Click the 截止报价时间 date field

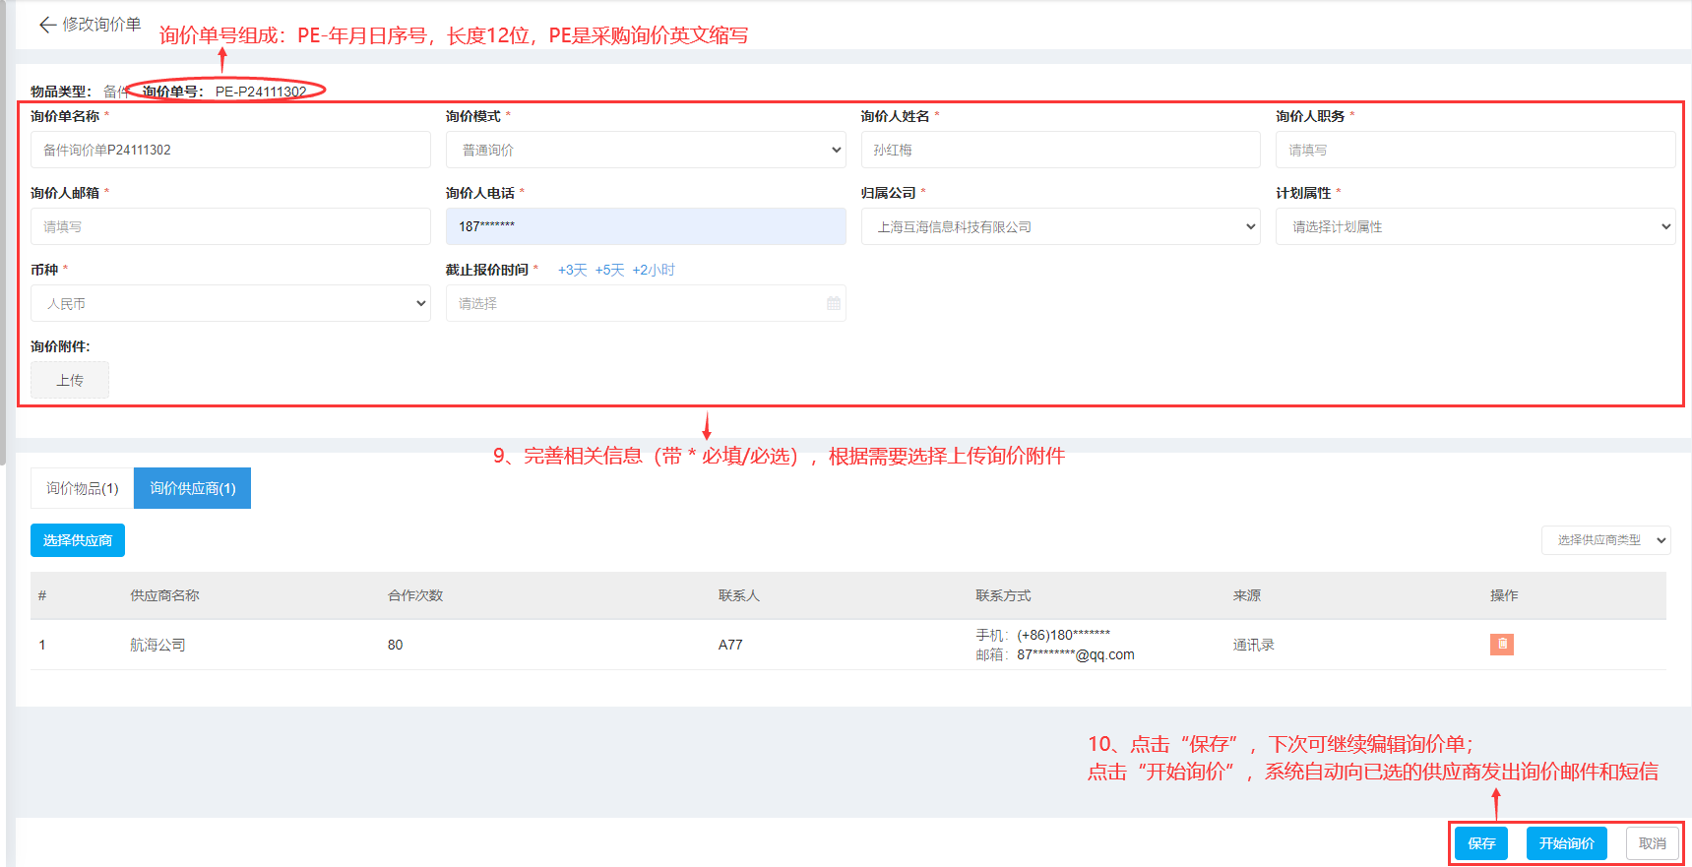tap(646, 303)
